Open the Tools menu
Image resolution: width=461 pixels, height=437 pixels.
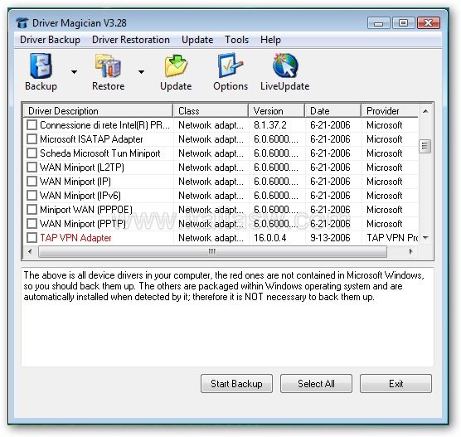236,40
